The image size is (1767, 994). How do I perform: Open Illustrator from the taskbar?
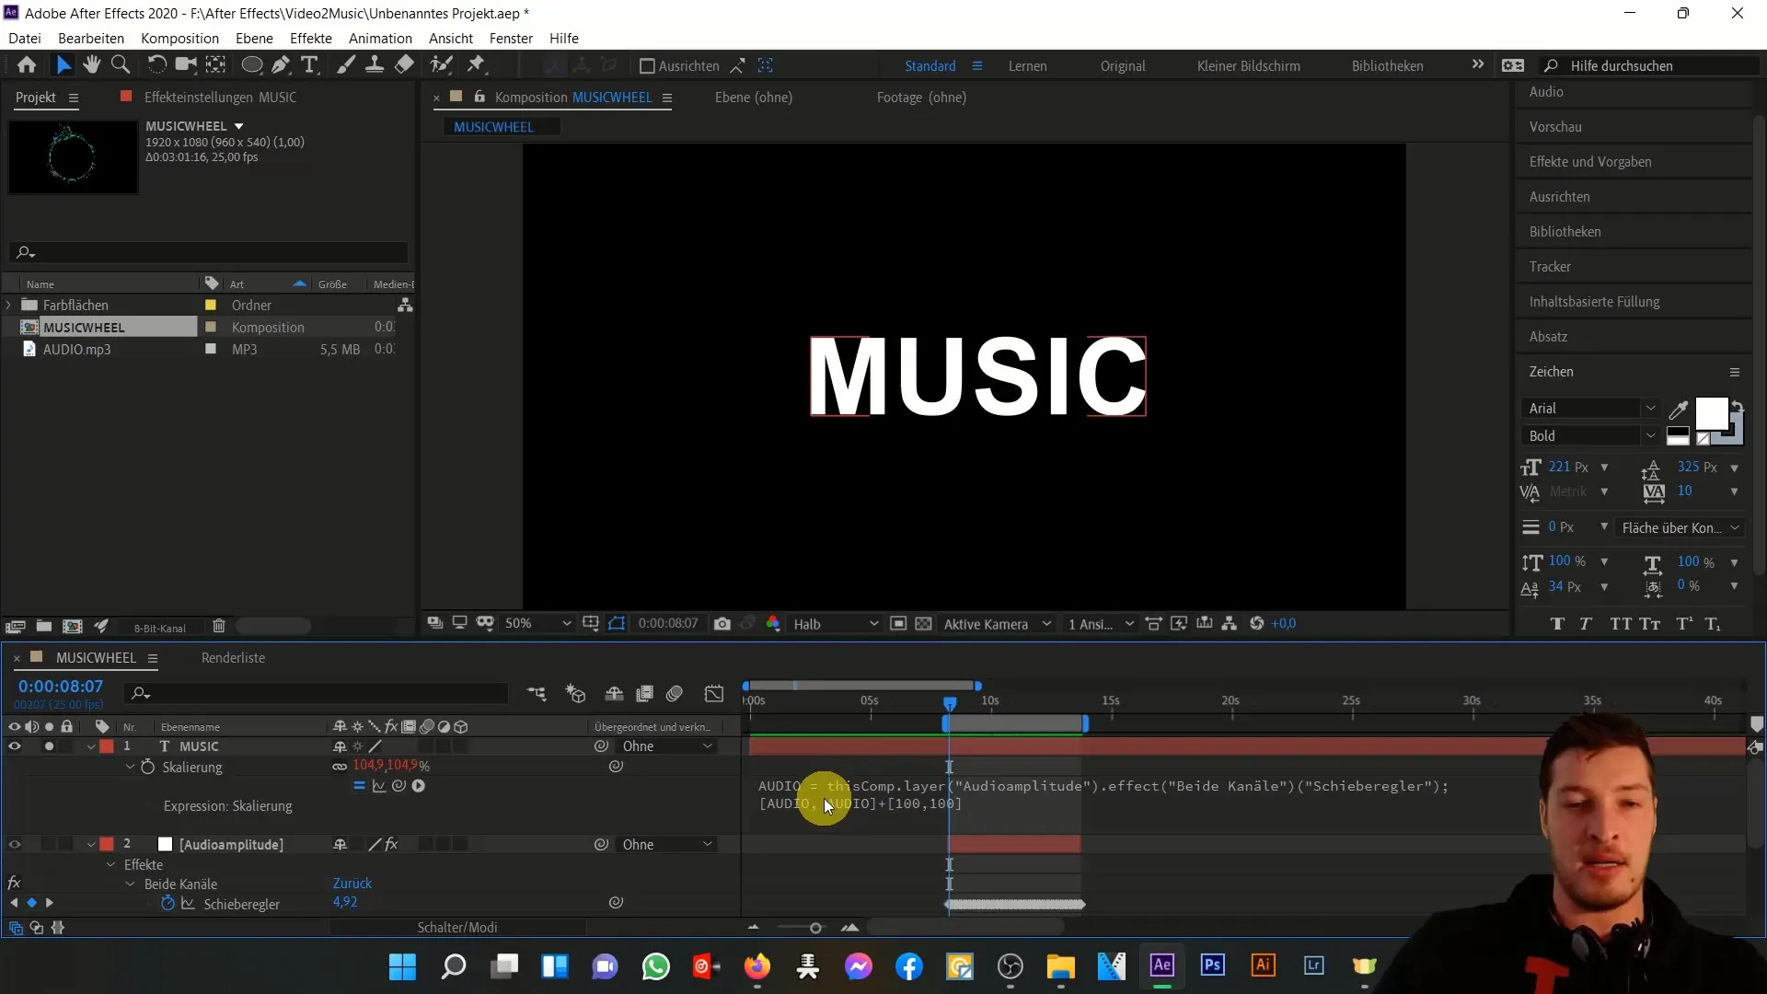[1263, 965]
